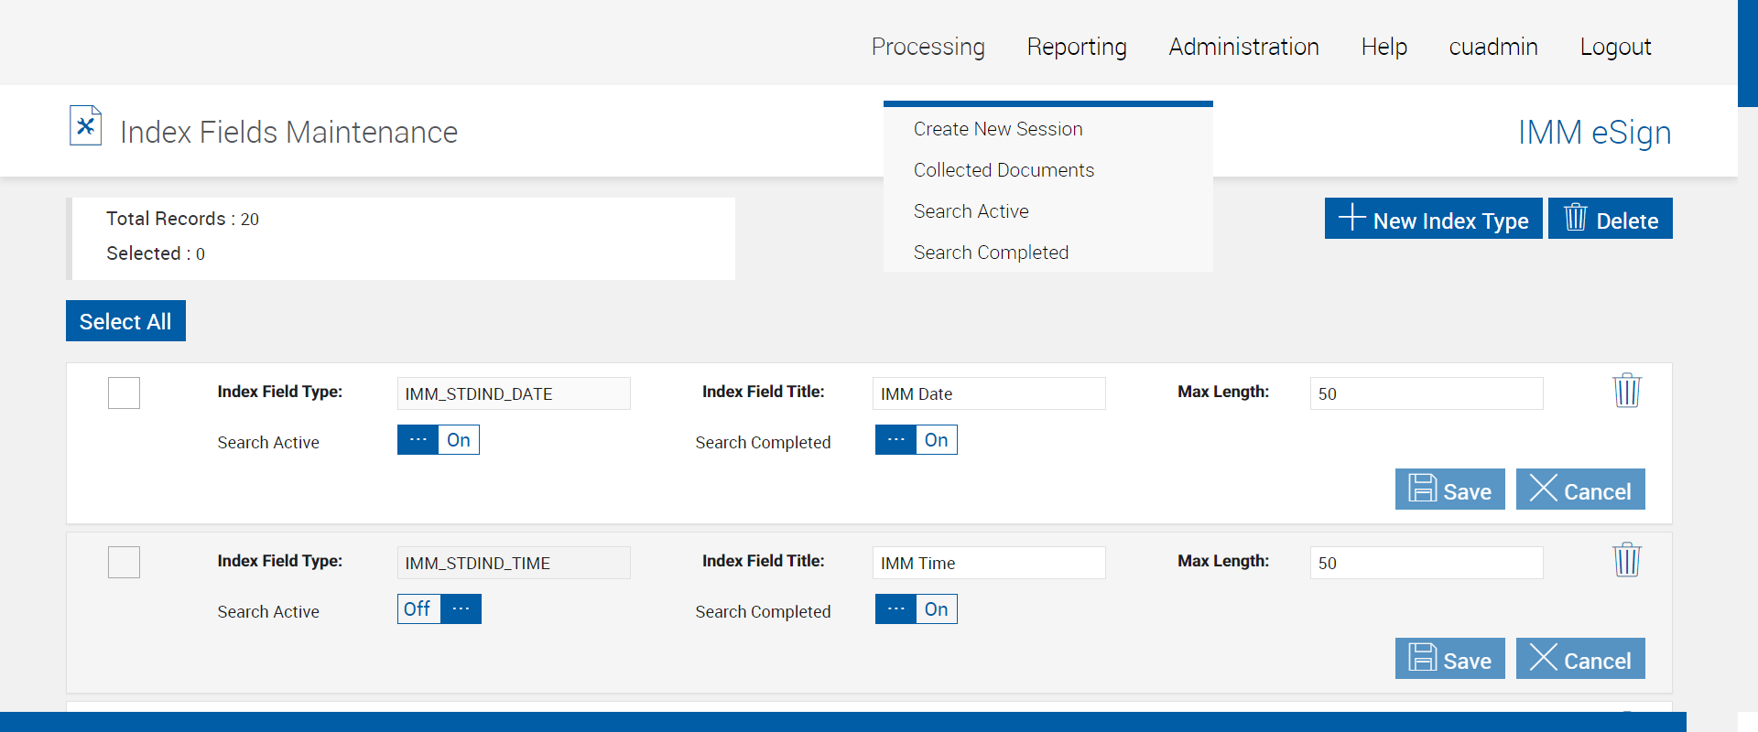Cancel changes to IMM Date row
This screenshot has width=1758, height=732.
tap(1579, 490)
